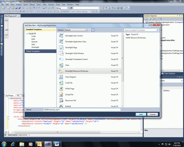
Task: Select the Silverlight User Control template icon
Action: coord(61,36)
